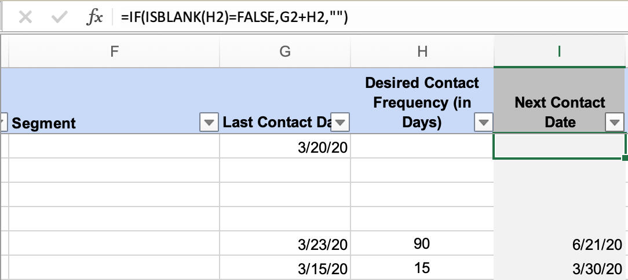Expand the Desired Contact Frequency filter dropdown
Viewport: 628px width, 280px height.
pos(483,123)
